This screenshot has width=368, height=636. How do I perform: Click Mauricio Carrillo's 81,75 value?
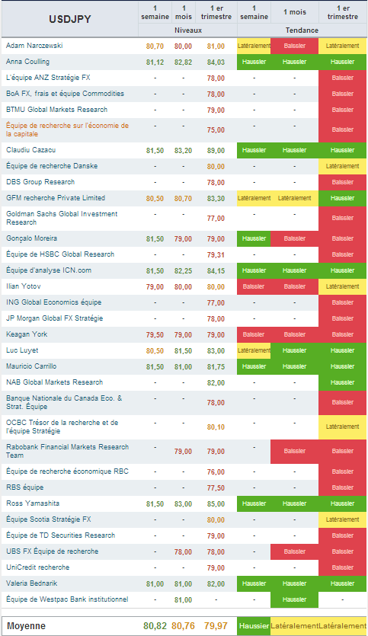[x=216, y=366]
